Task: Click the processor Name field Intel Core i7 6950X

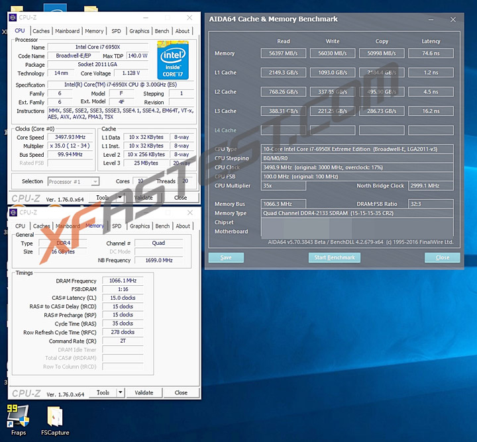Action: click(98, 47)
